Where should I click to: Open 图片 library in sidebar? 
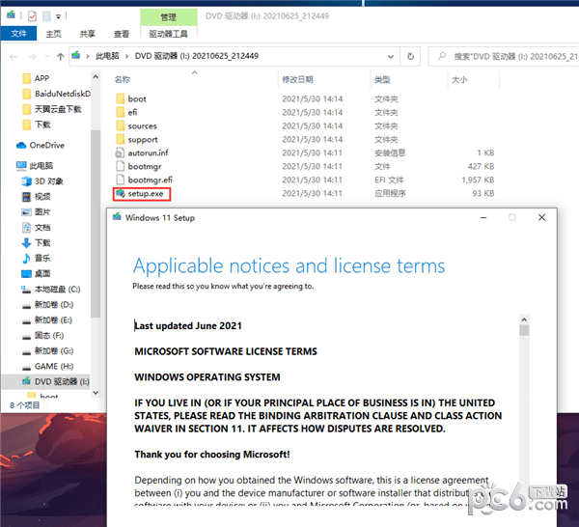[x=37, y=212]
